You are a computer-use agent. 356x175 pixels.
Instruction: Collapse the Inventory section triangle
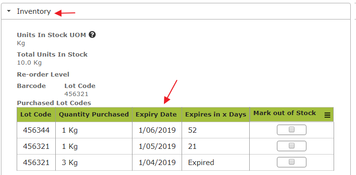coord(9,11)
